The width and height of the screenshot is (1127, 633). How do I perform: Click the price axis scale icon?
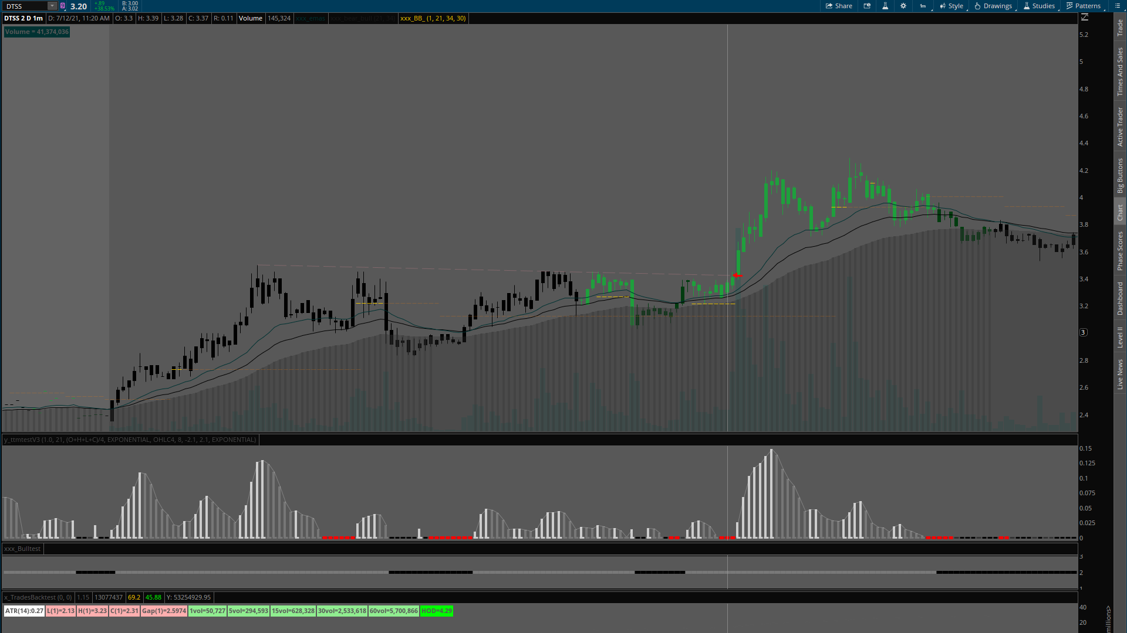click(x=1085, y=18)
